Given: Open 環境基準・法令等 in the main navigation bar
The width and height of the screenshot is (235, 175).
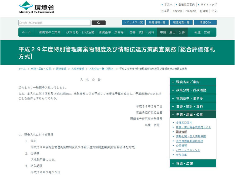Looking at the screenshot, I should coord(111,32).
